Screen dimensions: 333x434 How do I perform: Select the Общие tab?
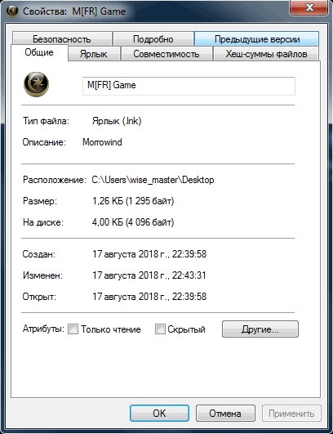click(x=39, y=52)
